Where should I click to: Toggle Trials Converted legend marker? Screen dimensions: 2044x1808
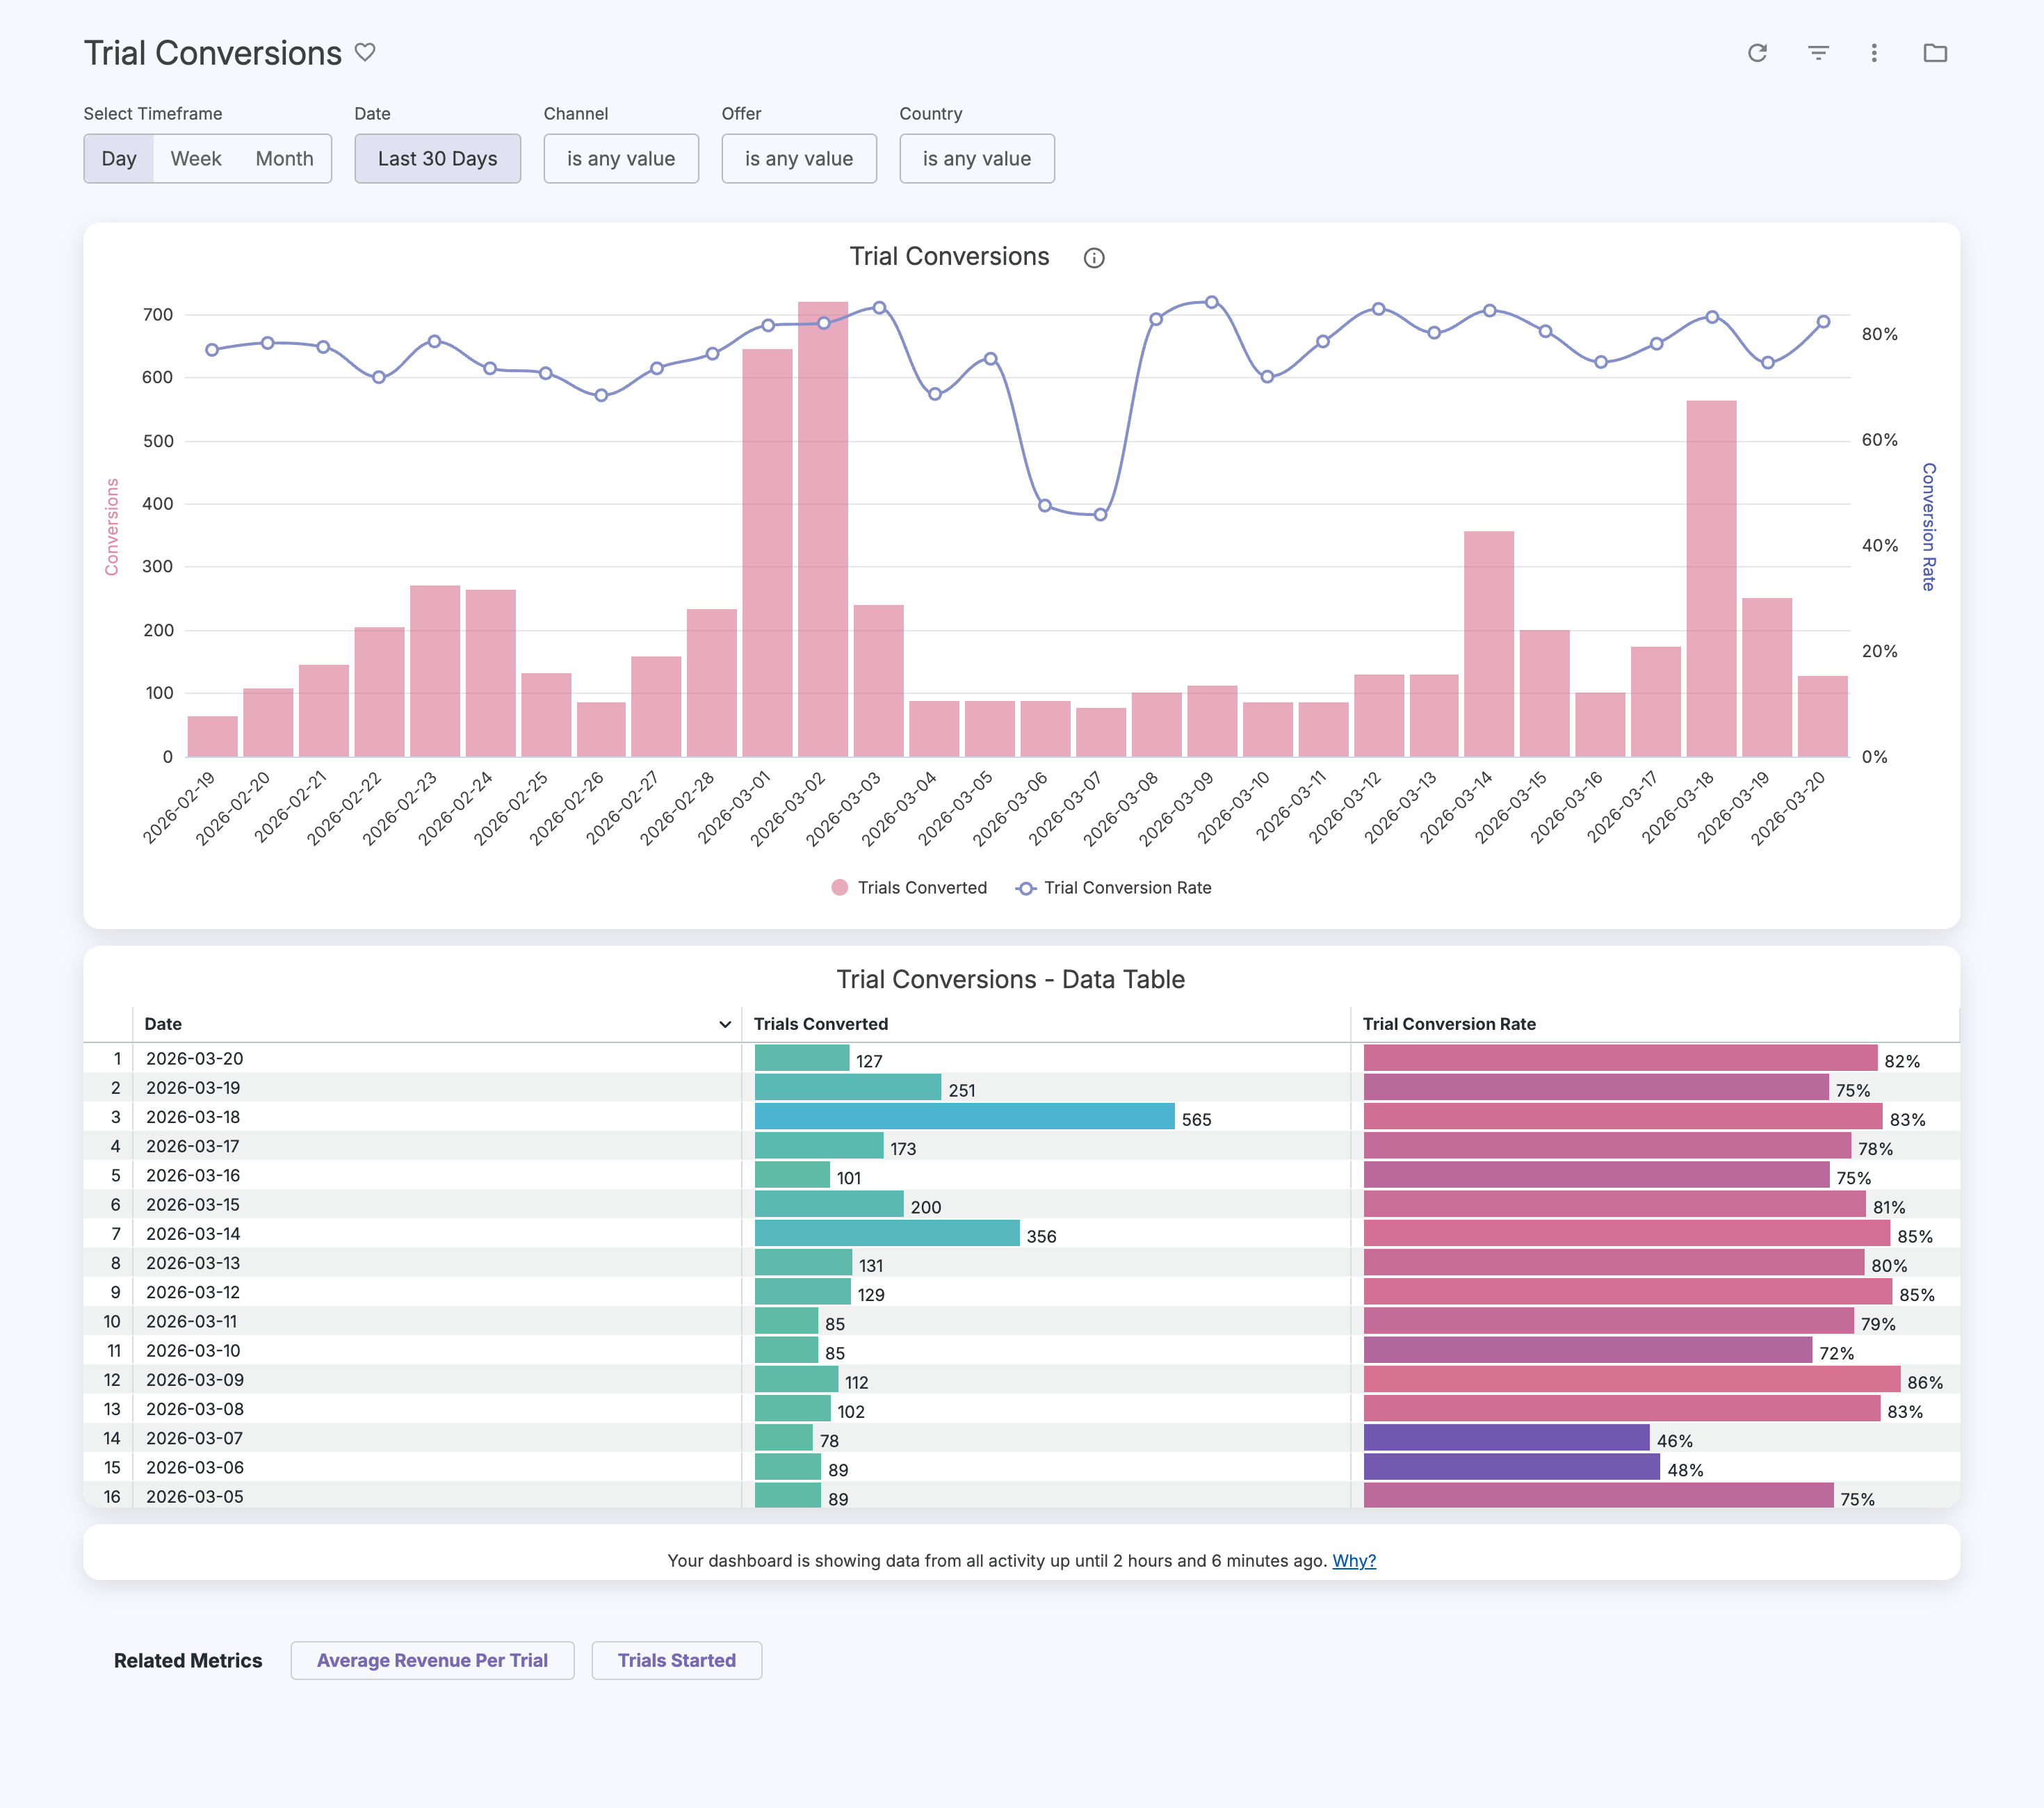(x=840, y=887)
